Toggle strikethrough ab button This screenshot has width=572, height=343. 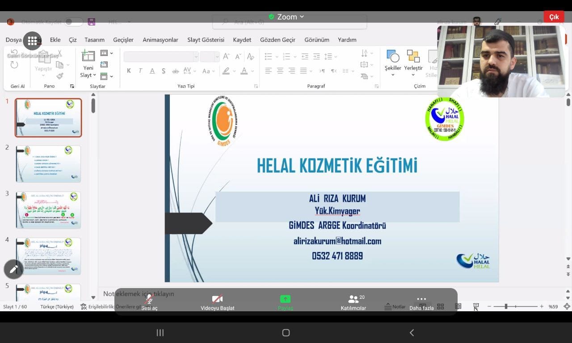[175, 71]
